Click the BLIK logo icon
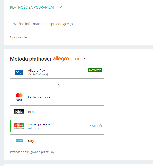Screen dimensions: 153x166 tap(19, 112)
